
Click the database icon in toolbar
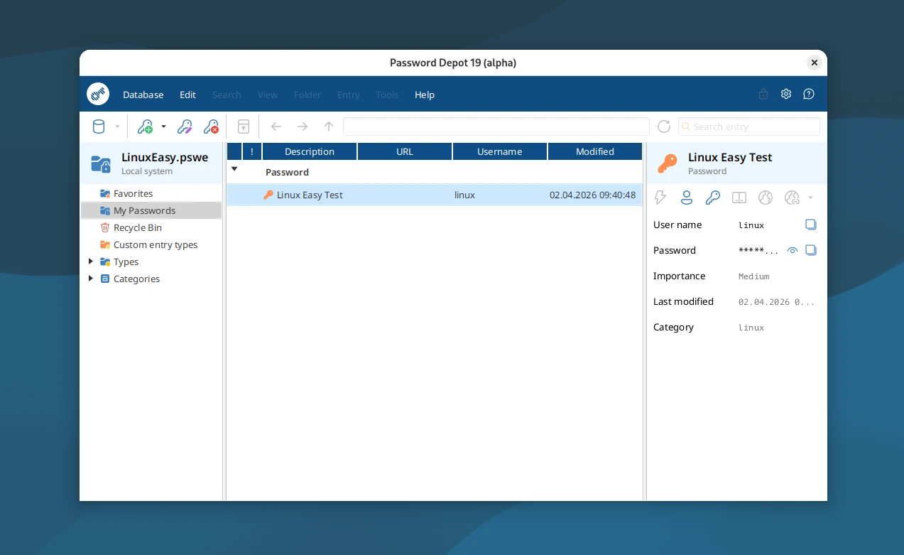pyautogui.click(x=99, y=126)
